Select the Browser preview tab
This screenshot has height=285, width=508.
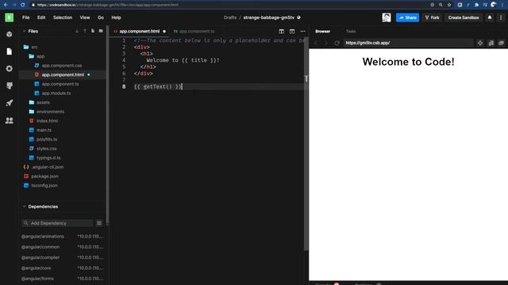[323, 32]
